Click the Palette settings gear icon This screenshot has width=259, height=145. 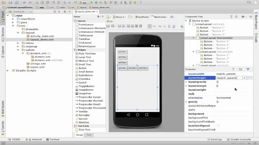(99, 17)
